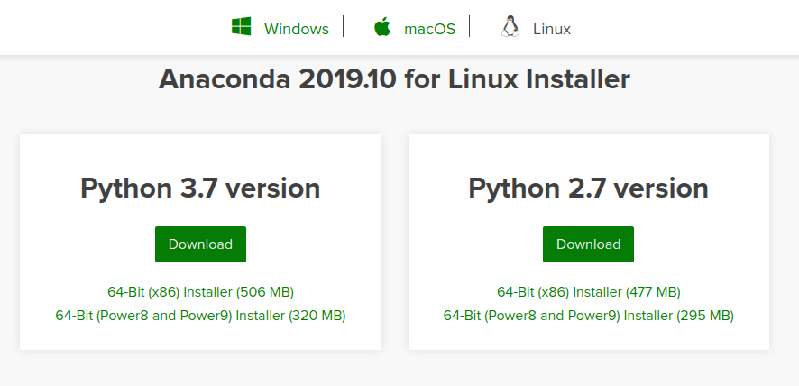The width and height of the screenshot is (799, 386).
Task: Click the Windows logo icon
Action: (x=241, y=26)
